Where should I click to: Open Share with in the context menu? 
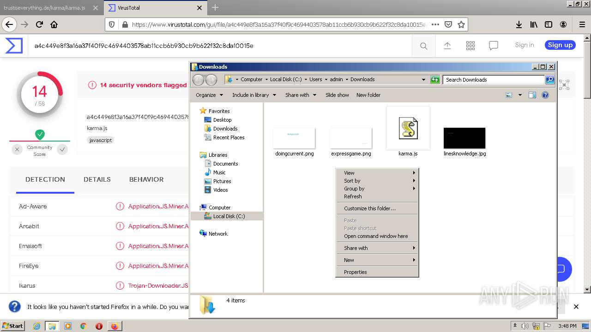377,248
